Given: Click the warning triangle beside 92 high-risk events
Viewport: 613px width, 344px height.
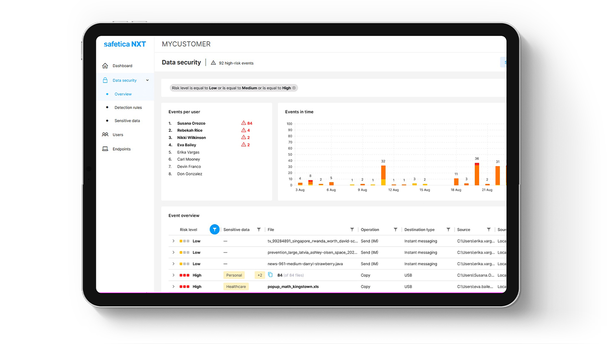Looking at the screenshot, I should pyautogui.click(x=213, y=63).
